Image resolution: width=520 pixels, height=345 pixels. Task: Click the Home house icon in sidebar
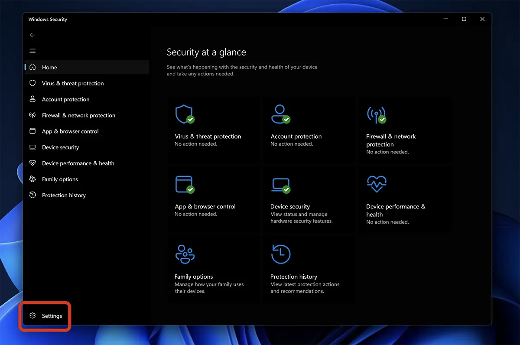(x=32, y=67)
